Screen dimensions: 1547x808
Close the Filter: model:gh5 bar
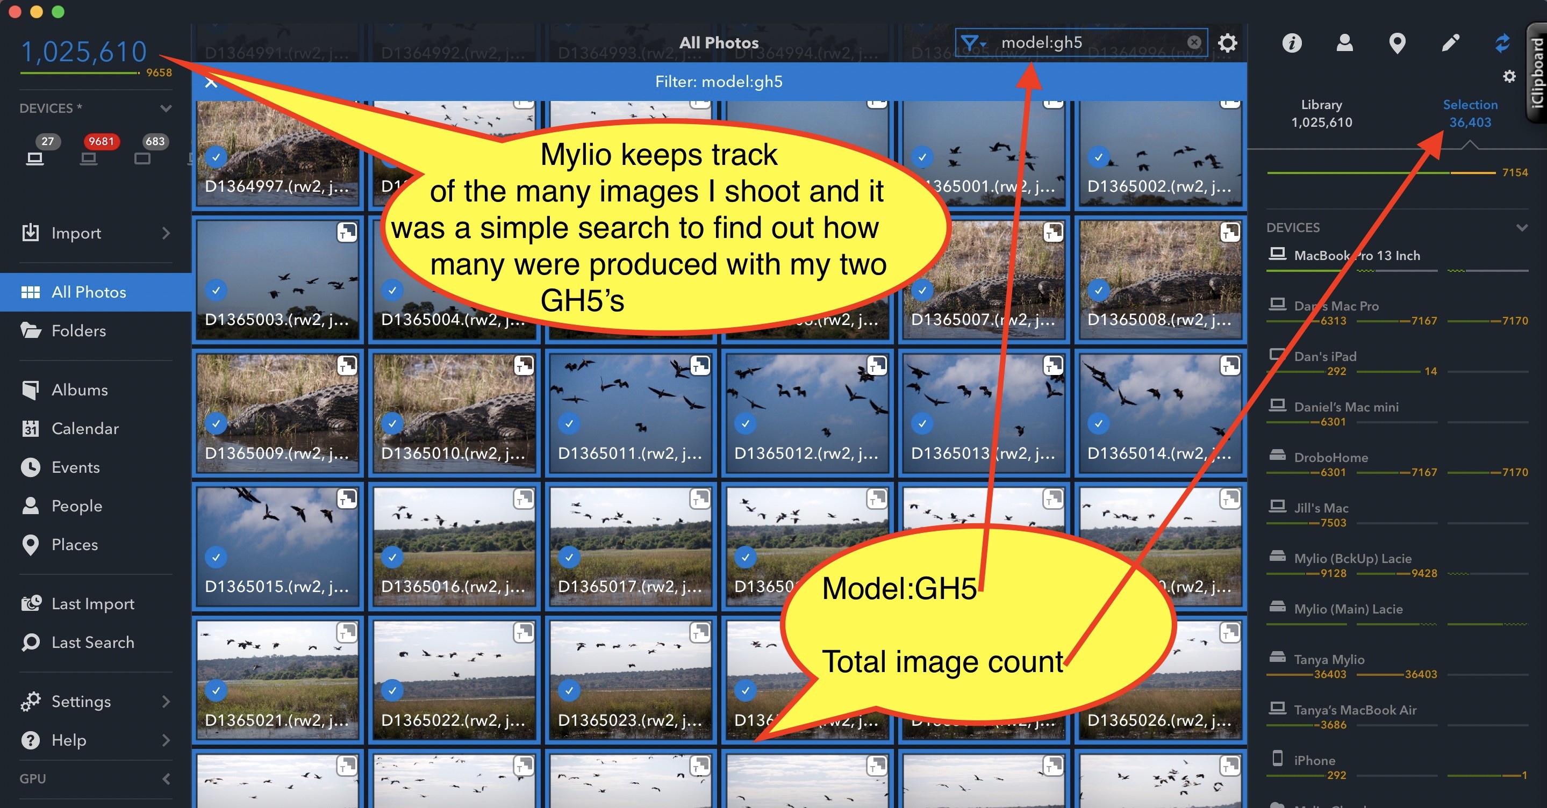pyautogui.click(x=211, y=82)
